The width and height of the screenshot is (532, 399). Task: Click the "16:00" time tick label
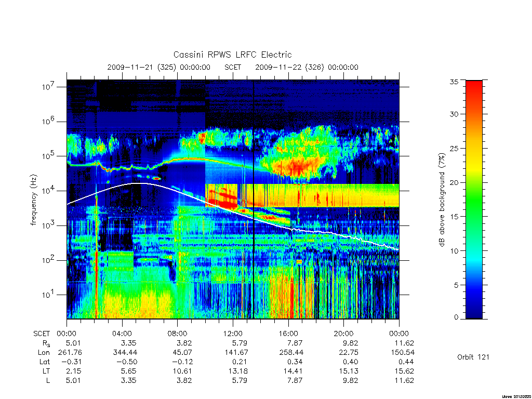coord(288,334)
